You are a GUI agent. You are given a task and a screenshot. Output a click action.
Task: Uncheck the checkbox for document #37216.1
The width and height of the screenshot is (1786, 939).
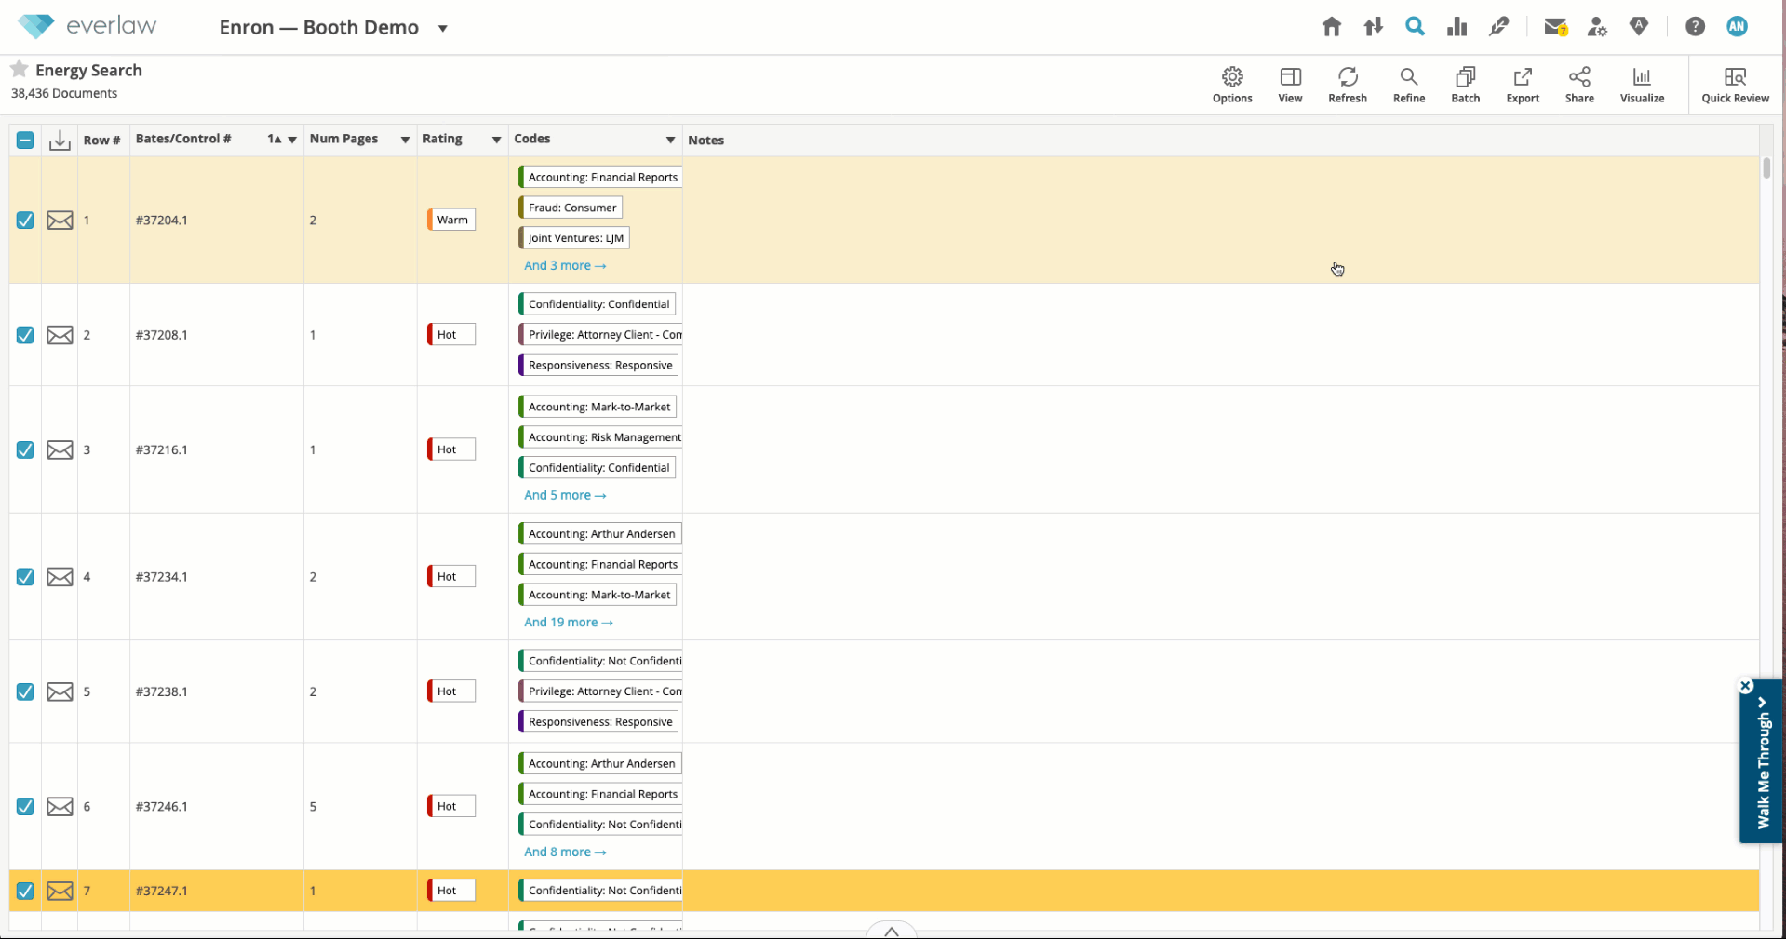pos(25,449)
